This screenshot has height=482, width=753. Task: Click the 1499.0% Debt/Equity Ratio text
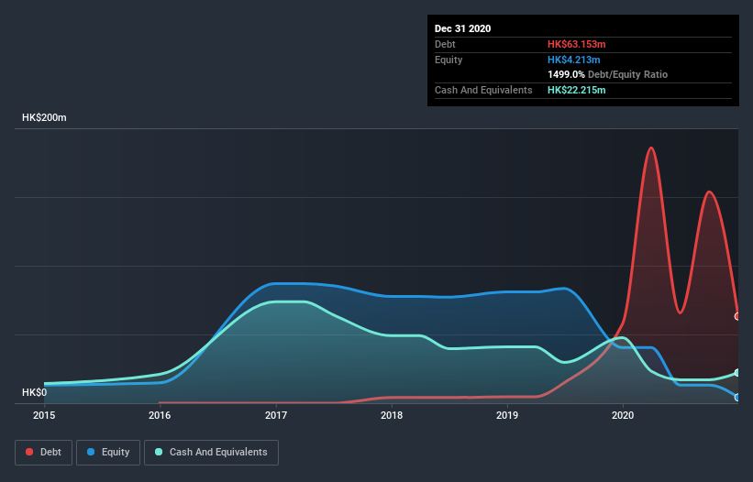(x=607, y=75)
